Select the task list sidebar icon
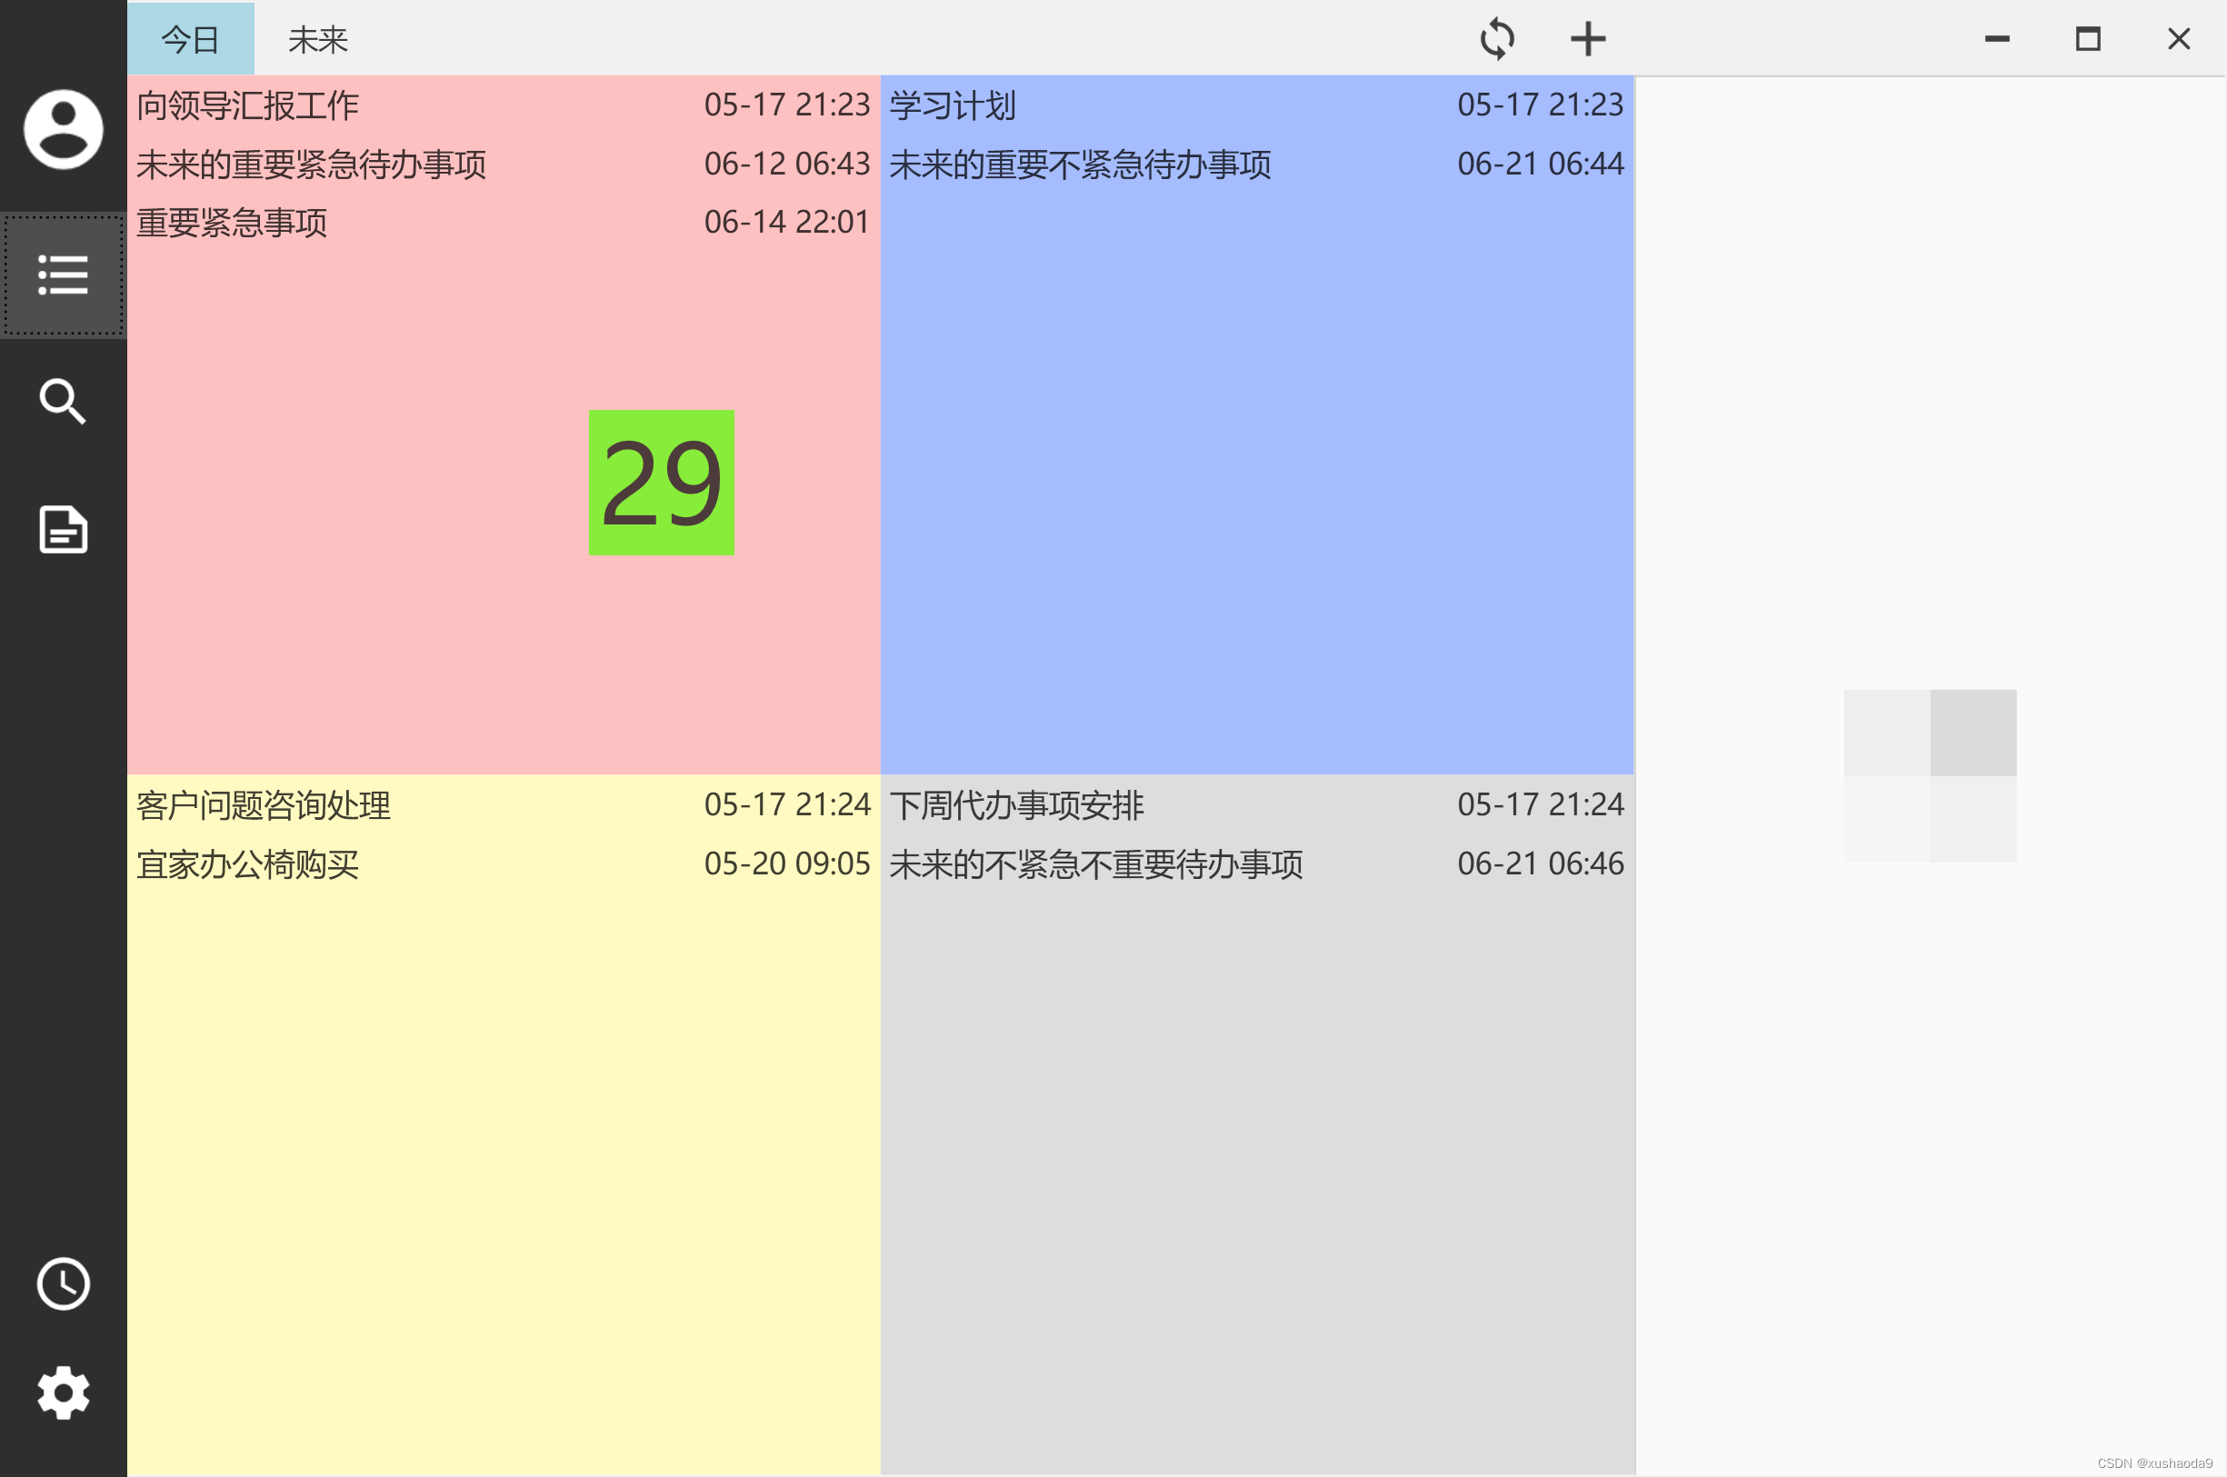This screenshot has width=2227, height=1477. point(63,275)
